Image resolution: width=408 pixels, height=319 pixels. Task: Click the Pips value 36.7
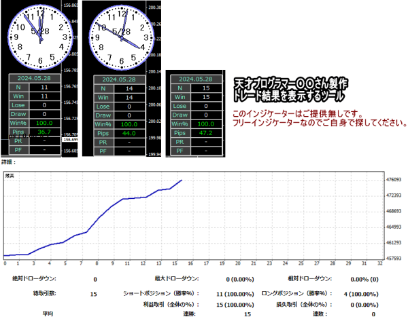(44, 132)
